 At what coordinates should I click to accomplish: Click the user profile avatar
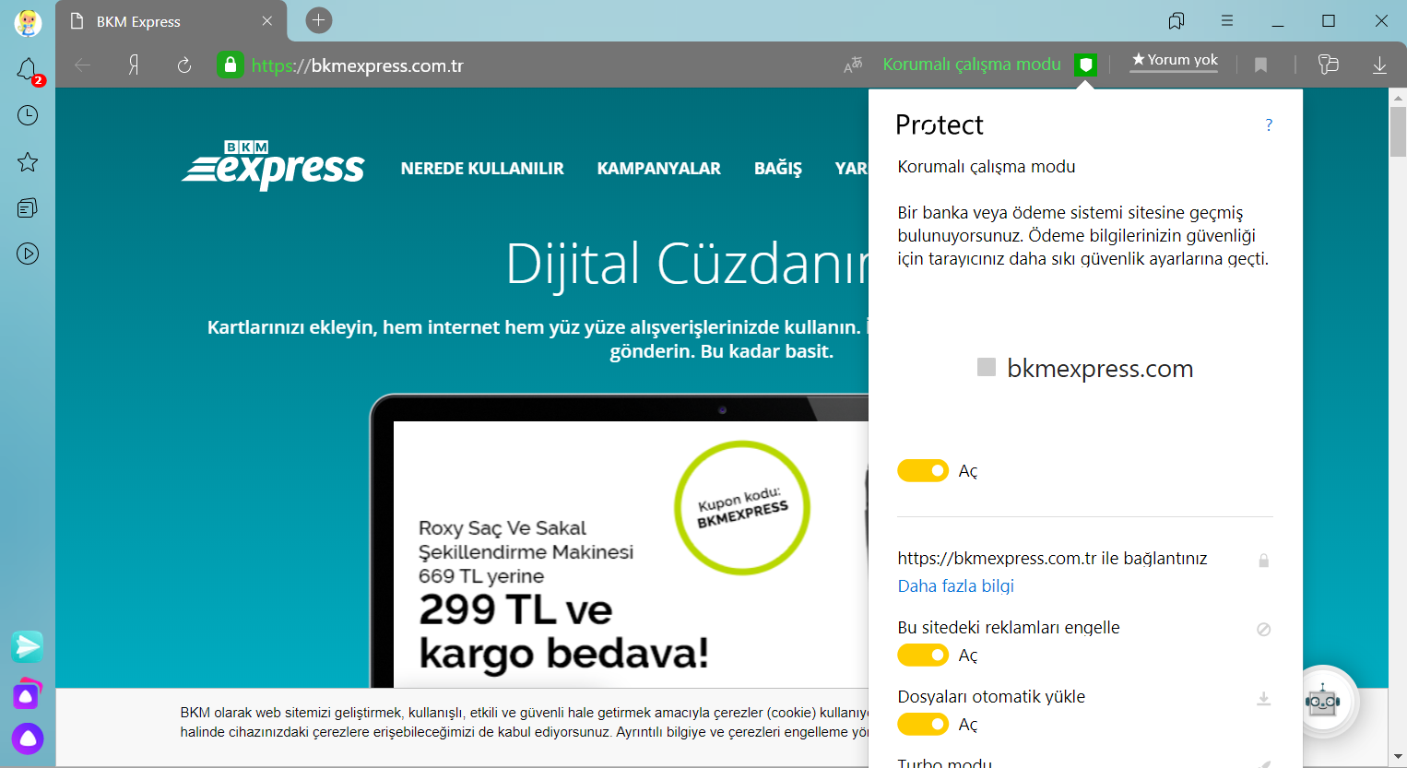coord(28,22)
